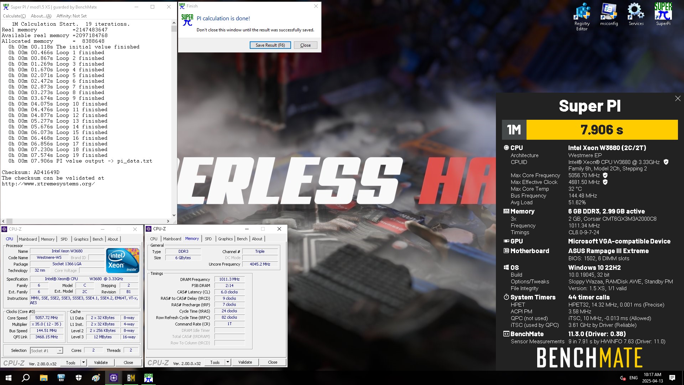The width and height of the screenshot is (684, 385).
Task: Click Super PI vertical scrollbar up arrow
Action: pos(174,23)
